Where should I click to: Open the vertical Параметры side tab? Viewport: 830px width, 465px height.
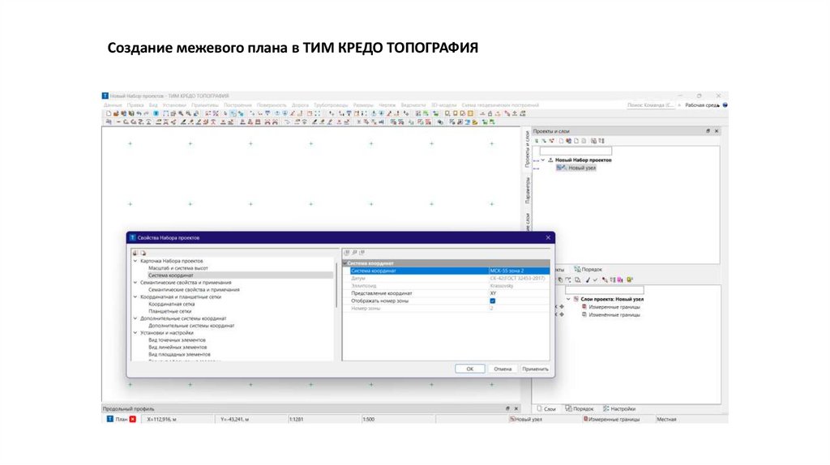tap(527, 190)
